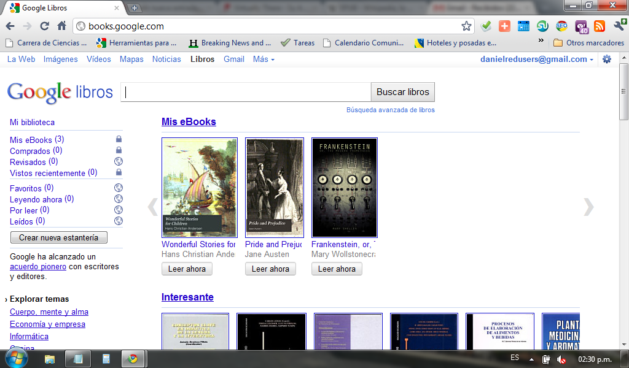
Task: Open the Frankenstein book cover
Action: point(345,188)
